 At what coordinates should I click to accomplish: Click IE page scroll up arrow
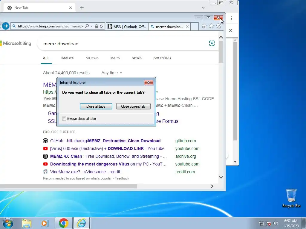(x=221, y=37)
